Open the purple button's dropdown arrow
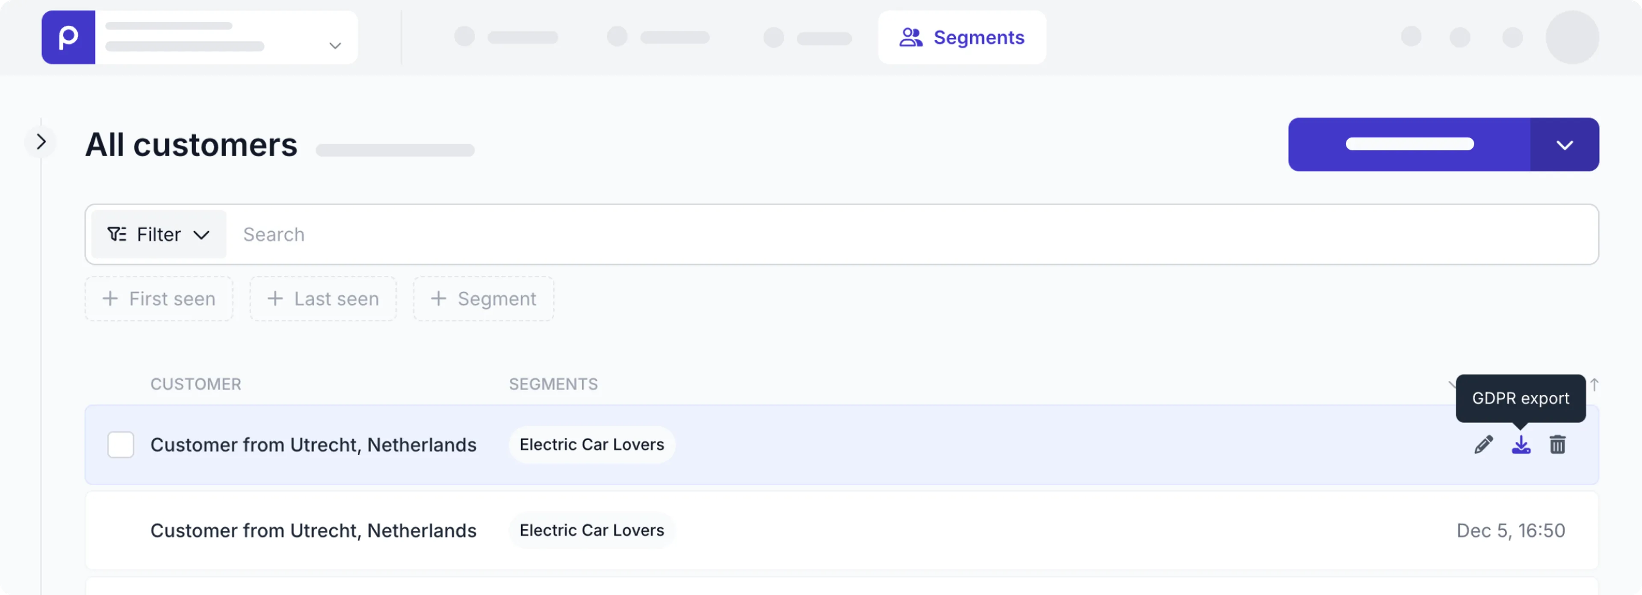The width and height of the screenshot is (1642, 595). tap(1564, 144)
